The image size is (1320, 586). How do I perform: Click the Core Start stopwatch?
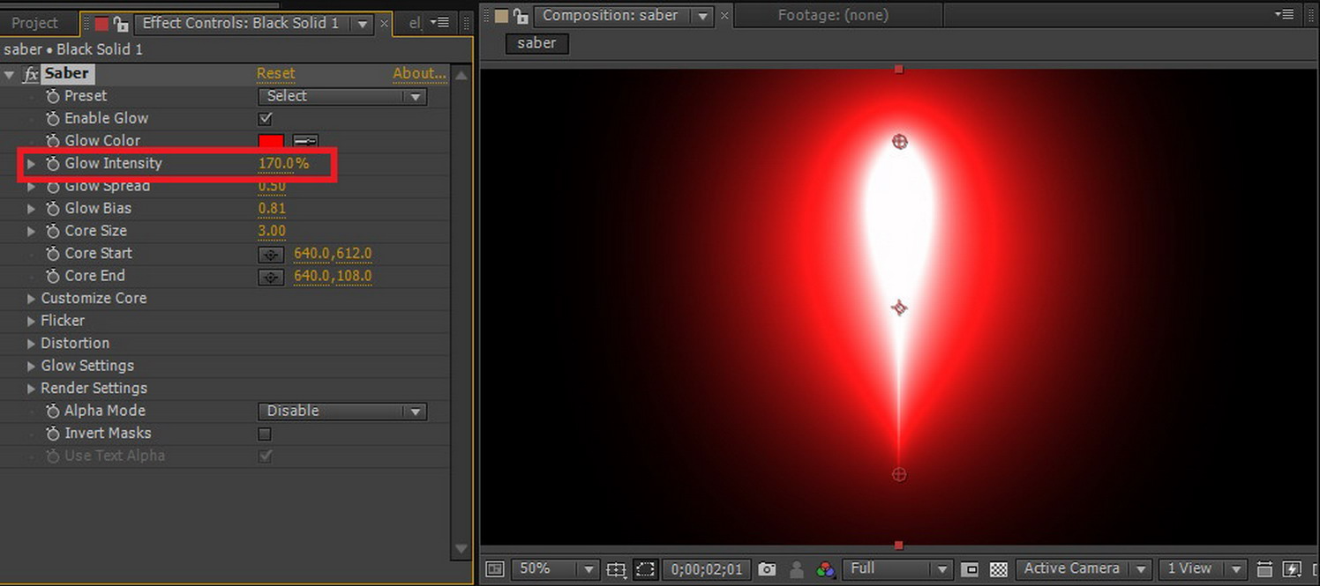[x=53, y=254]
